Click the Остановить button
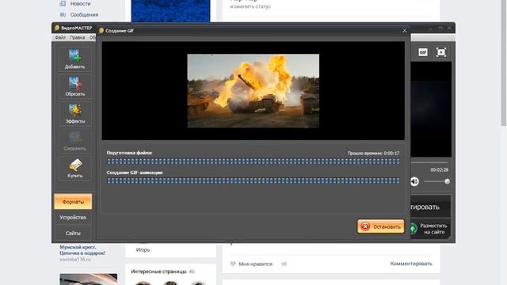Viewport: 507px width, 285px height. point(381,226)
